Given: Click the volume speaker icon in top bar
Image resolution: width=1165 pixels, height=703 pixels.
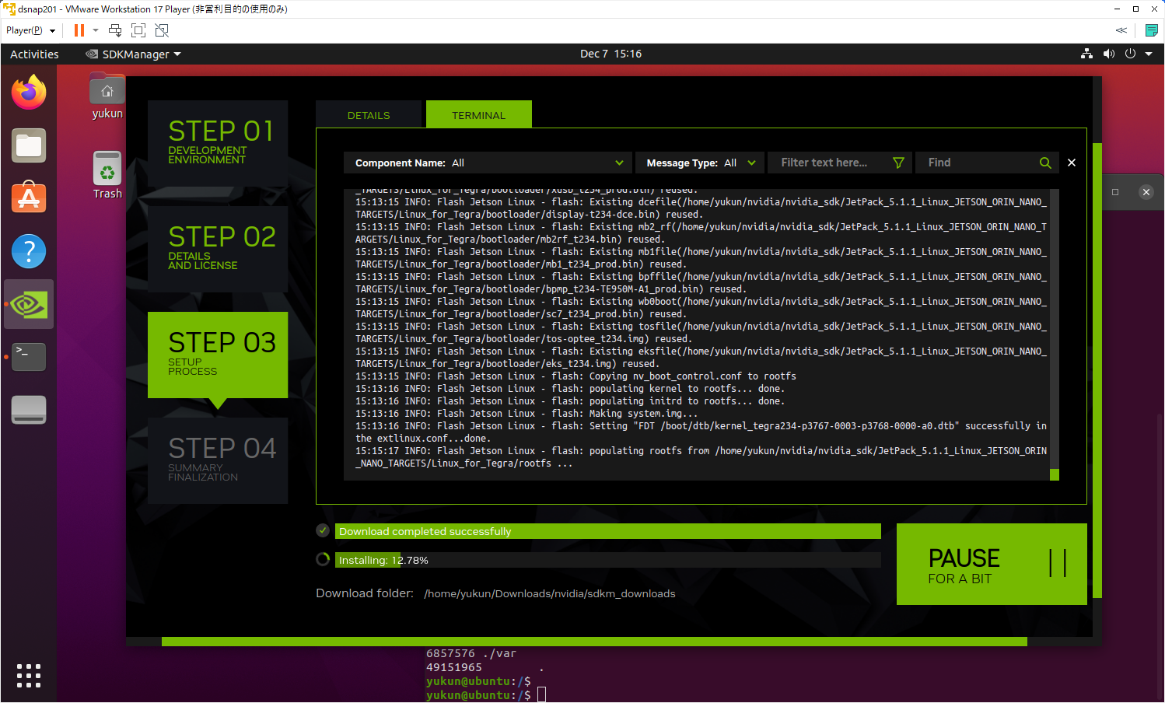Looking at the screenshot, I should click(x=1109, y=54).
